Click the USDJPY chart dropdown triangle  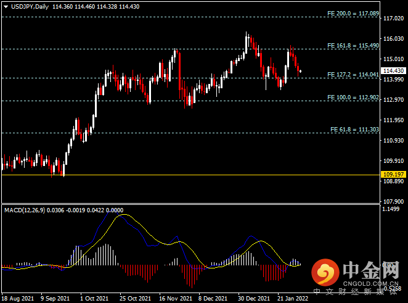point(6,7)
